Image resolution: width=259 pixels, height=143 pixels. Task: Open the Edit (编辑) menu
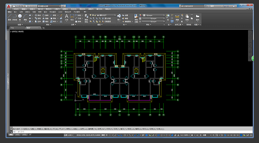(x=24, y=9)
